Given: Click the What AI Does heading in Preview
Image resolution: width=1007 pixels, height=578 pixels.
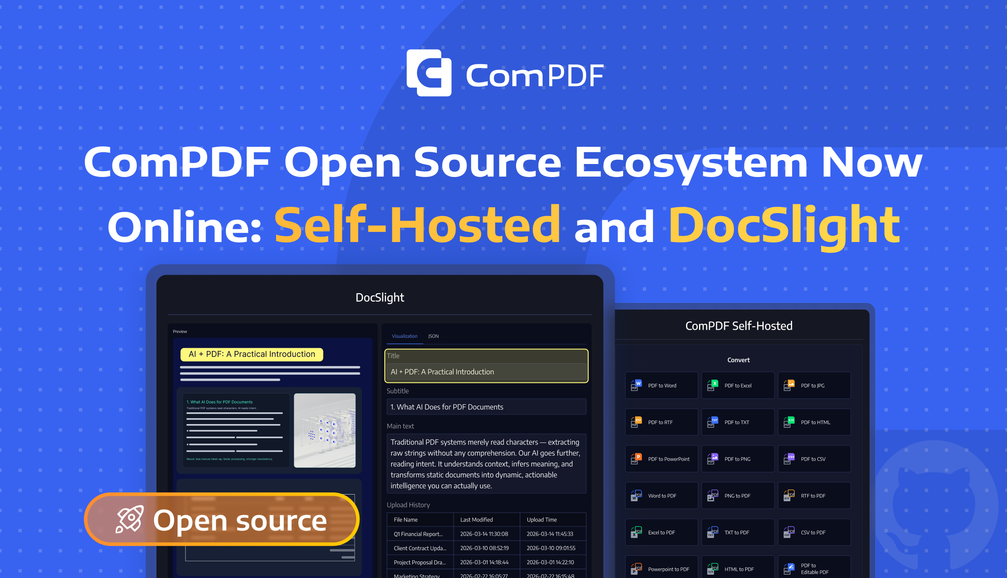Looking at the screenshot, I should click(219, 402).
